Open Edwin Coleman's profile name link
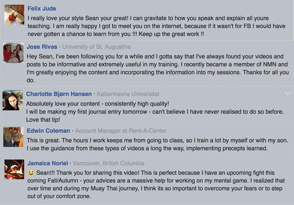This screenshot has height=205, width=294. click(x=48, y=131)
